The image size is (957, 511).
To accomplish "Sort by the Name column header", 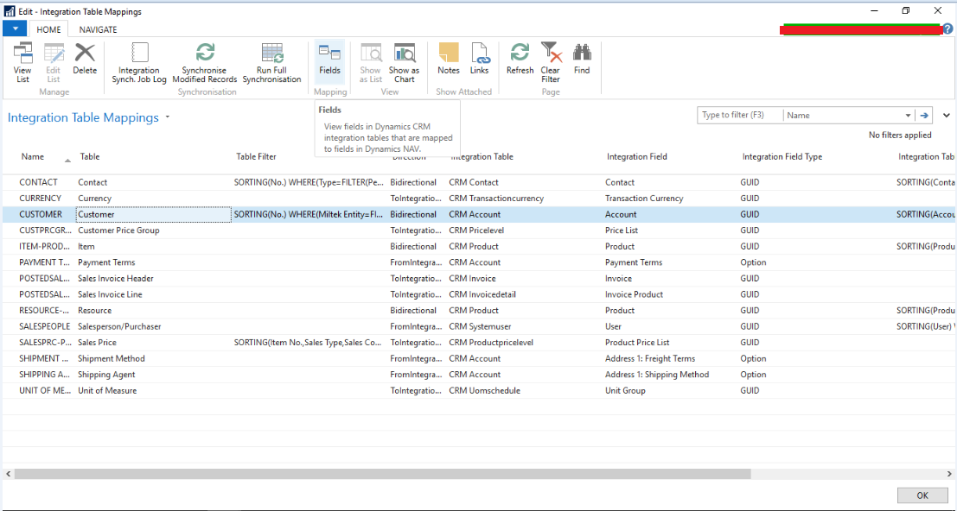I will click(x=33, y=156).
